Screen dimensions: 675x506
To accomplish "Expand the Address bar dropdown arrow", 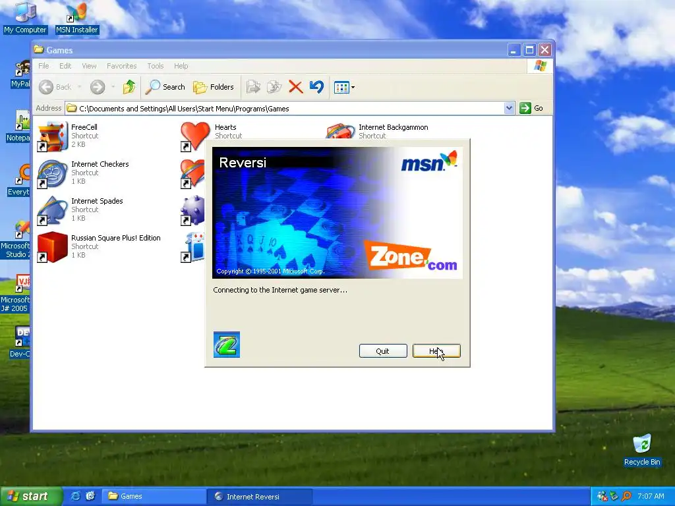I will 510,108.
